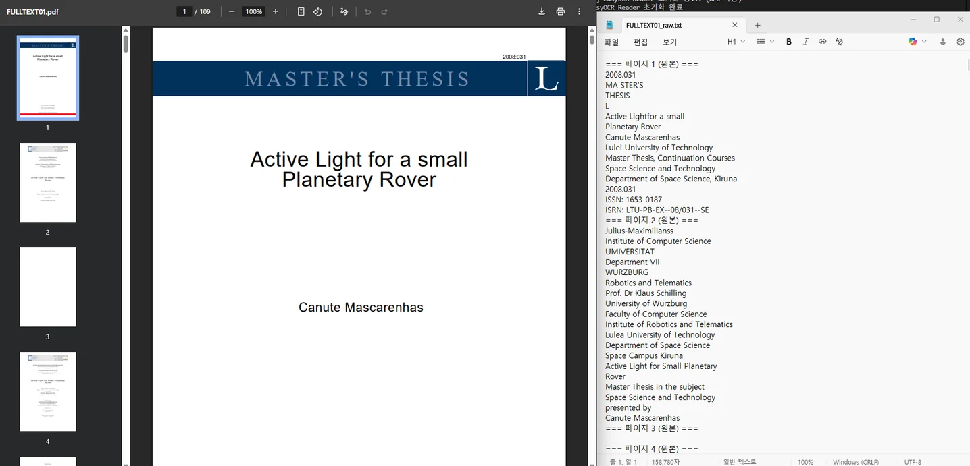Open the PDF viewer more actions menu
Viewport: 970px width, 466px height.
point(579,11)
